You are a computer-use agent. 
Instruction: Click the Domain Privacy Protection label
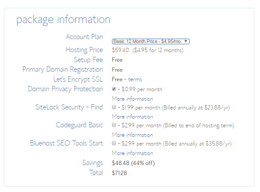tap(66, 89)
